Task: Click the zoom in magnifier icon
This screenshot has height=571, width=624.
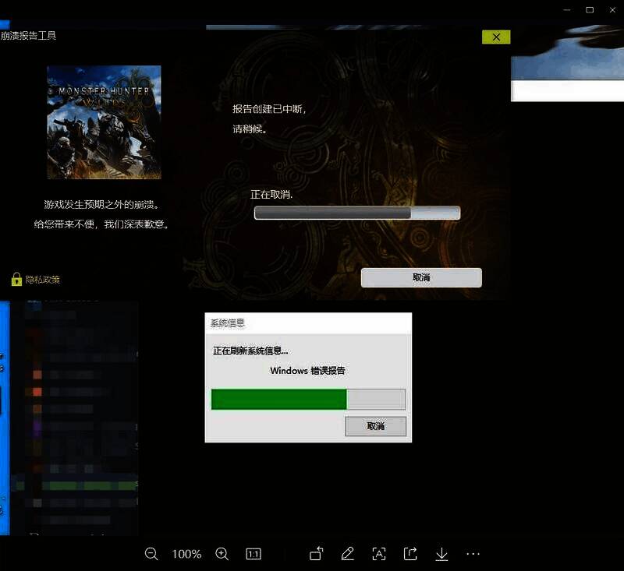Action: tap(222, 554)
